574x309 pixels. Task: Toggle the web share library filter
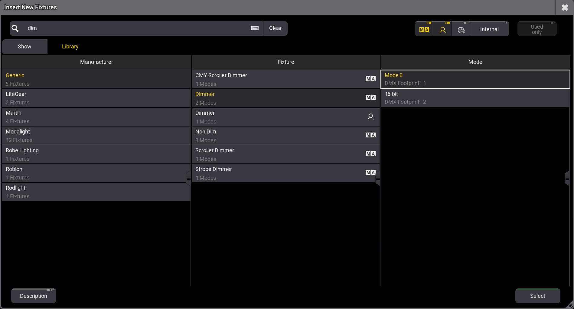pos(461,29)
